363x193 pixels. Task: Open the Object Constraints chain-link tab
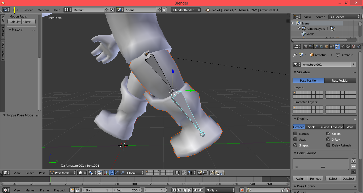(332, 47)
